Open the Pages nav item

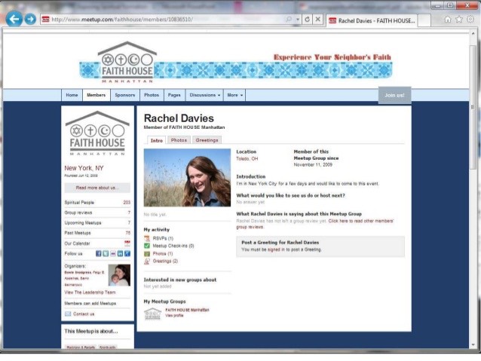174,95
